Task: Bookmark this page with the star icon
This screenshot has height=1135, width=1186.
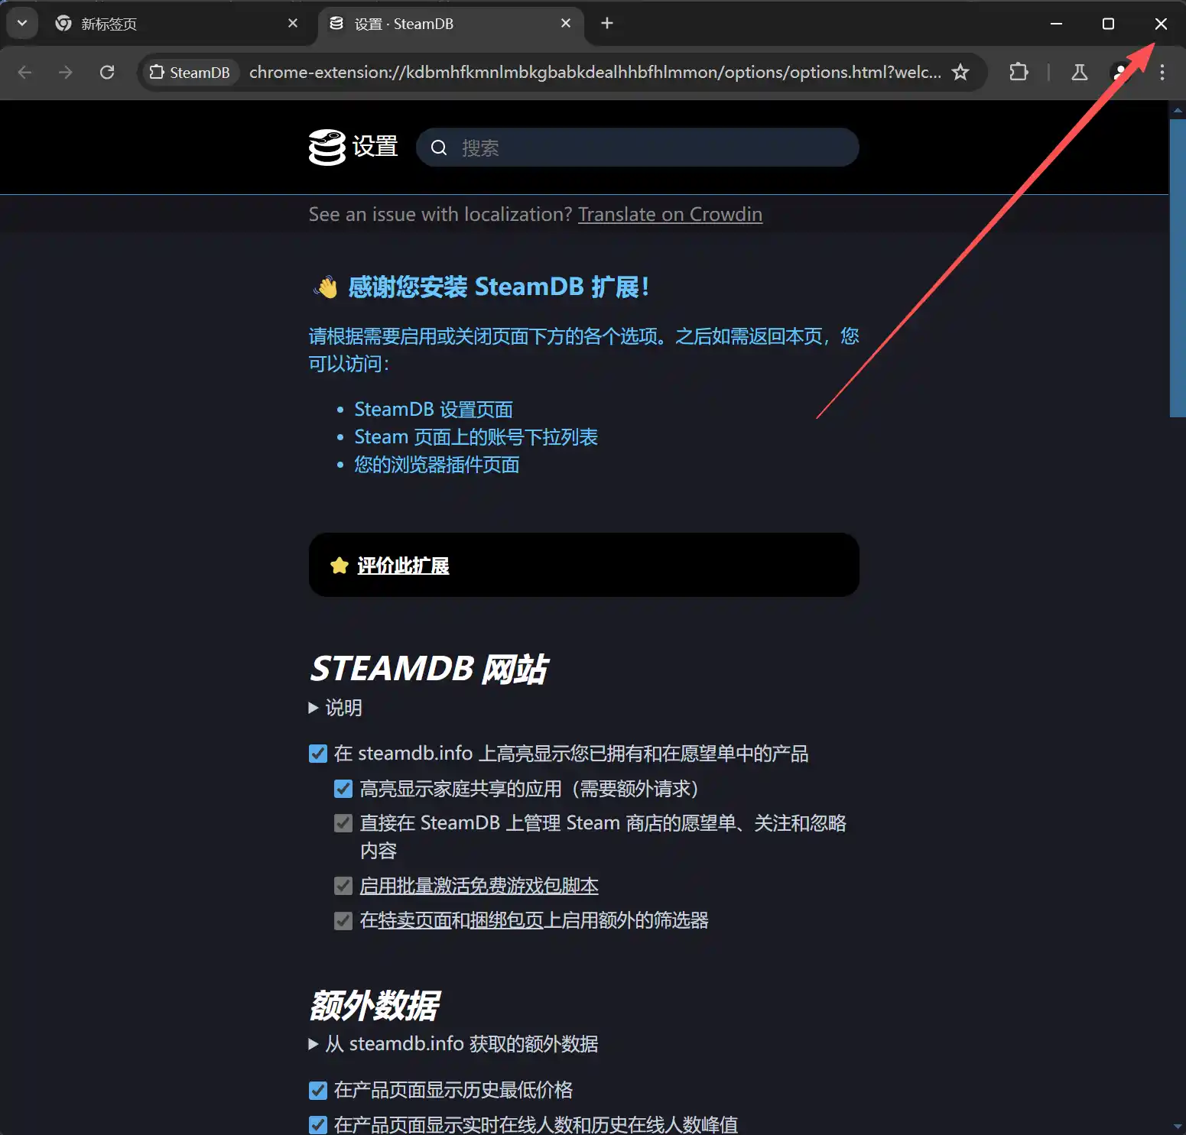Action: tap(960, 72)
